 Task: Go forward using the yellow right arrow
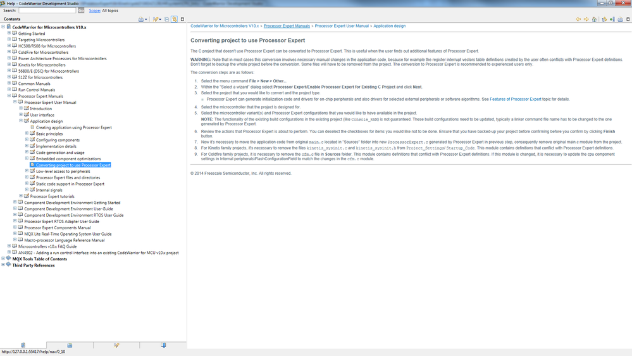pos(586,19)
